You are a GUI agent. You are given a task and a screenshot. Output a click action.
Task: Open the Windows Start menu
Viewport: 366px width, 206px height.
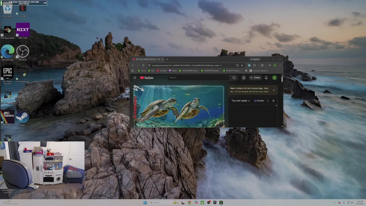tap(145, 203)
